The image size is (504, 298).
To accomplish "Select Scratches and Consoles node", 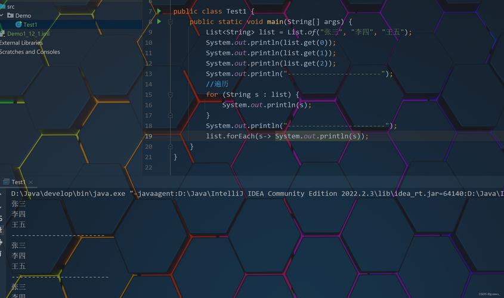I will coord(30,52).
